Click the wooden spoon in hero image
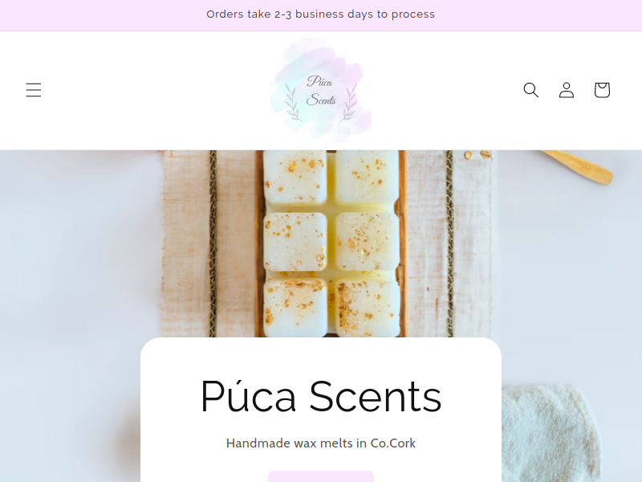The height and width of the screenshot is (482, 642). (577, 166)
